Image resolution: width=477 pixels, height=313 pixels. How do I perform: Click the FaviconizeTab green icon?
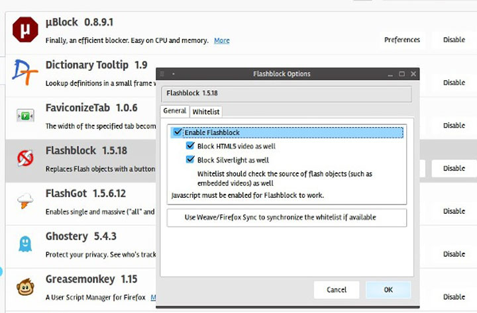tap(25, 116)
